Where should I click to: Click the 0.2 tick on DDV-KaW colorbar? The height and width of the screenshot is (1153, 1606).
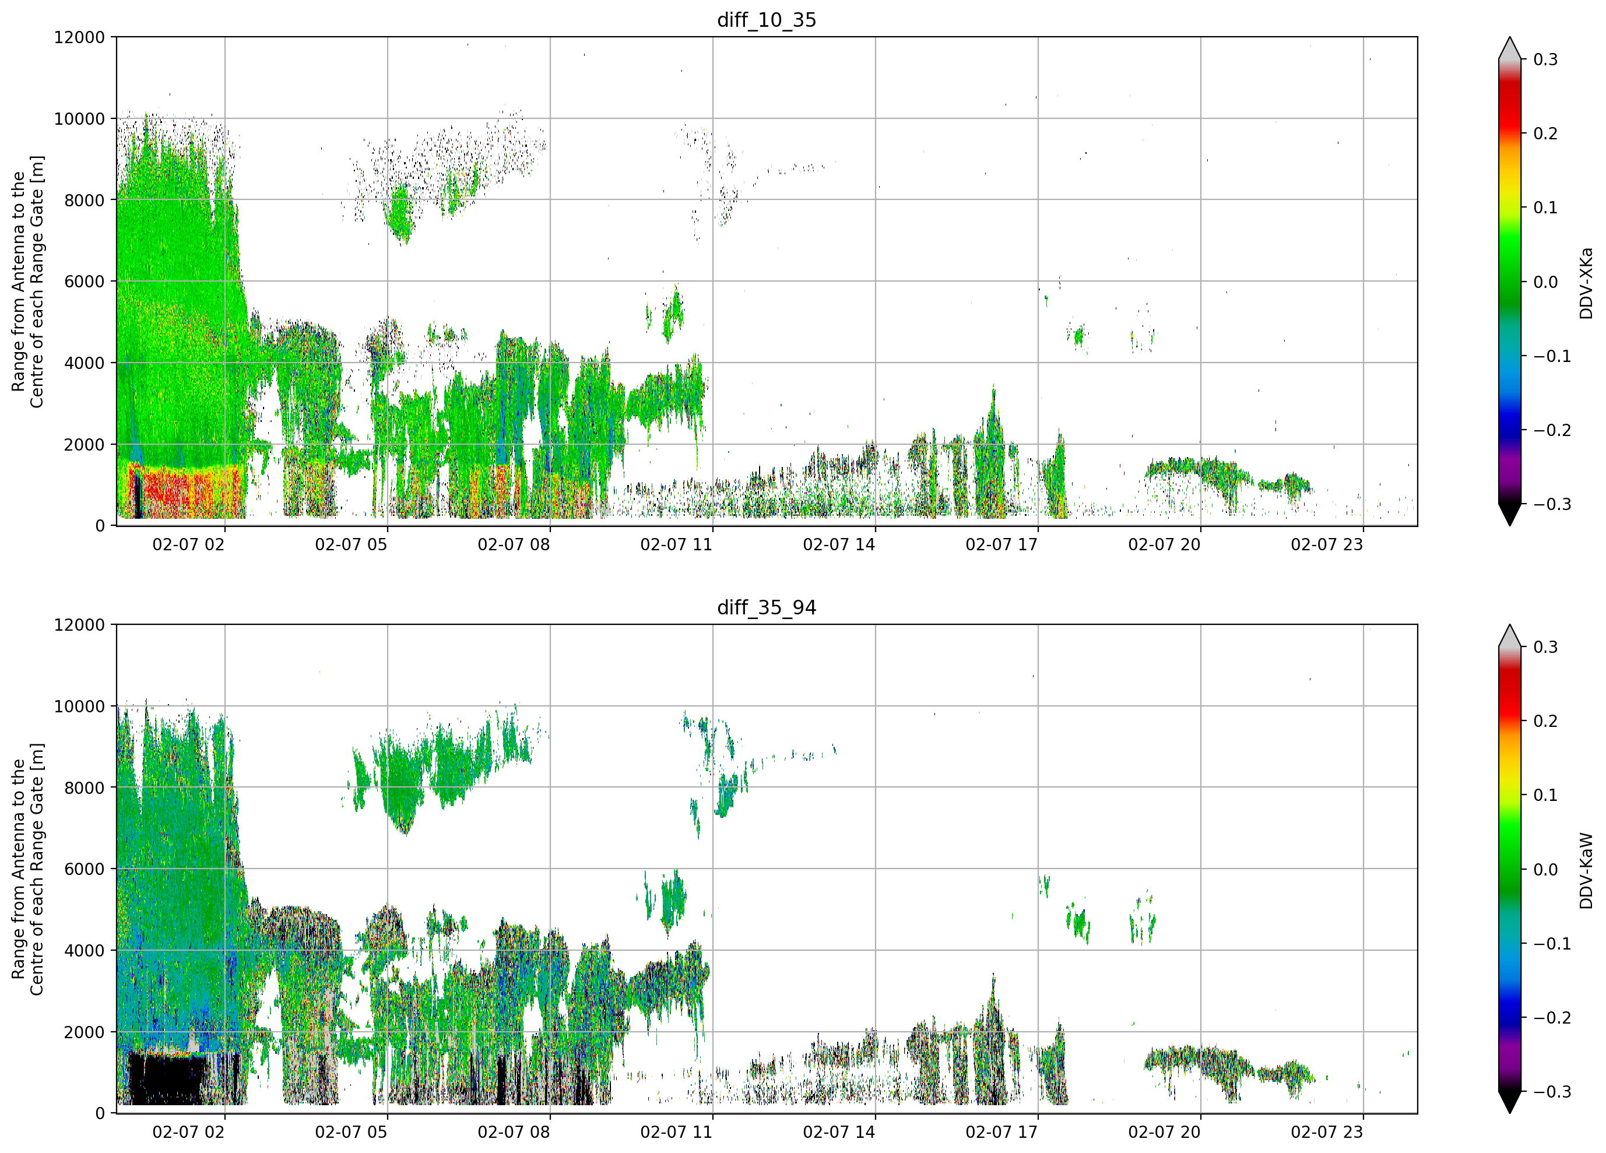(1546, 721)
